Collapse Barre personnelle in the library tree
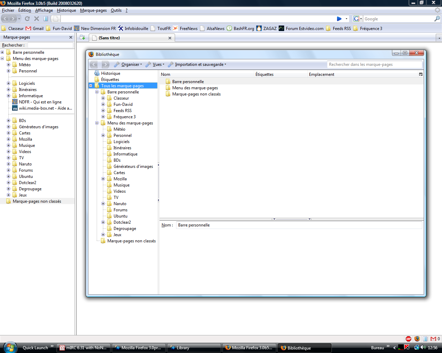This screenshot has width=442, height=353. [x=97, y=92]
